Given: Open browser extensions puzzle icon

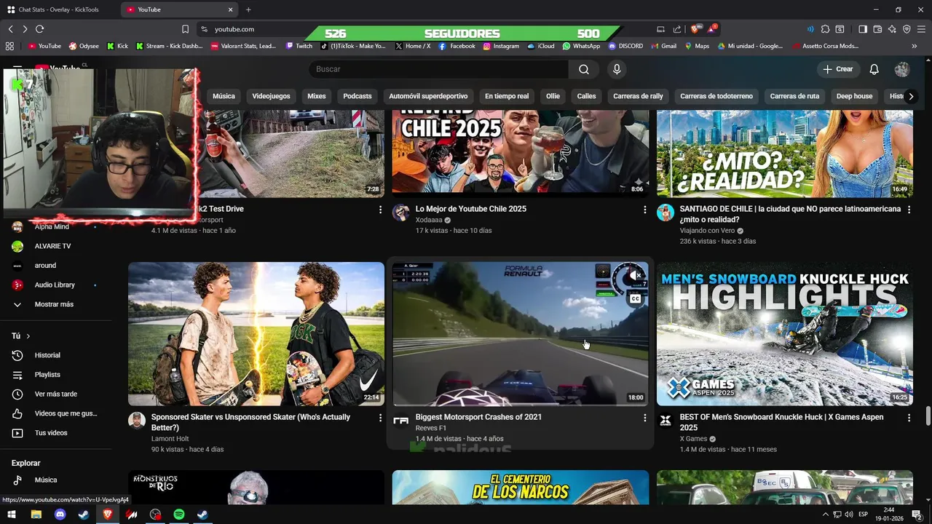Looking at the screenshot, I should tap(825, 29).
